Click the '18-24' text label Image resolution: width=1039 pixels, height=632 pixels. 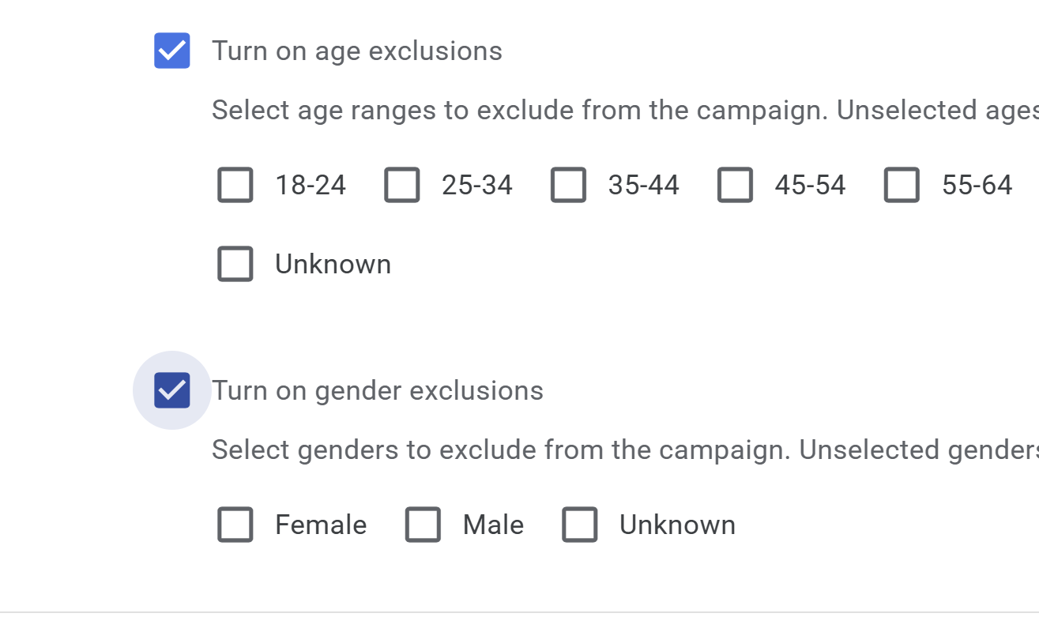(x=311, y=186)
